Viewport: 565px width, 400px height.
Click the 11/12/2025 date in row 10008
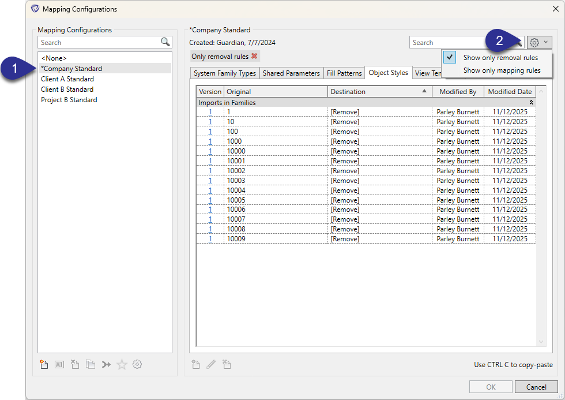tap(510, 229)
